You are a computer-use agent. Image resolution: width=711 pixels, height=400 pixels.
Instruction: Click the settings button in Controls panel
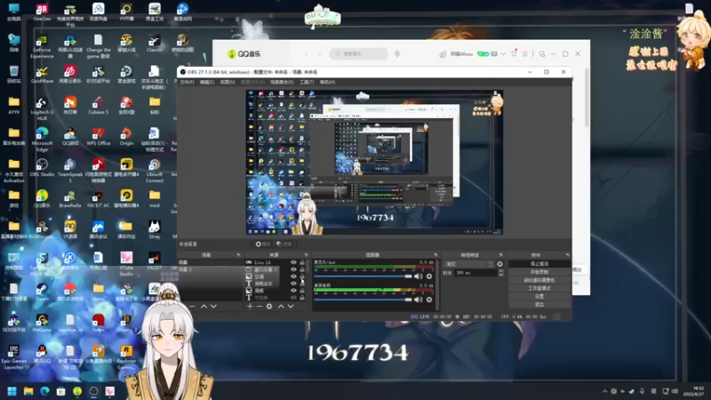539,296
